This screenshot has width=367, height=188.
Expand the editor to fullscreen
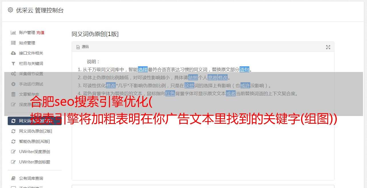coord(328,47)
